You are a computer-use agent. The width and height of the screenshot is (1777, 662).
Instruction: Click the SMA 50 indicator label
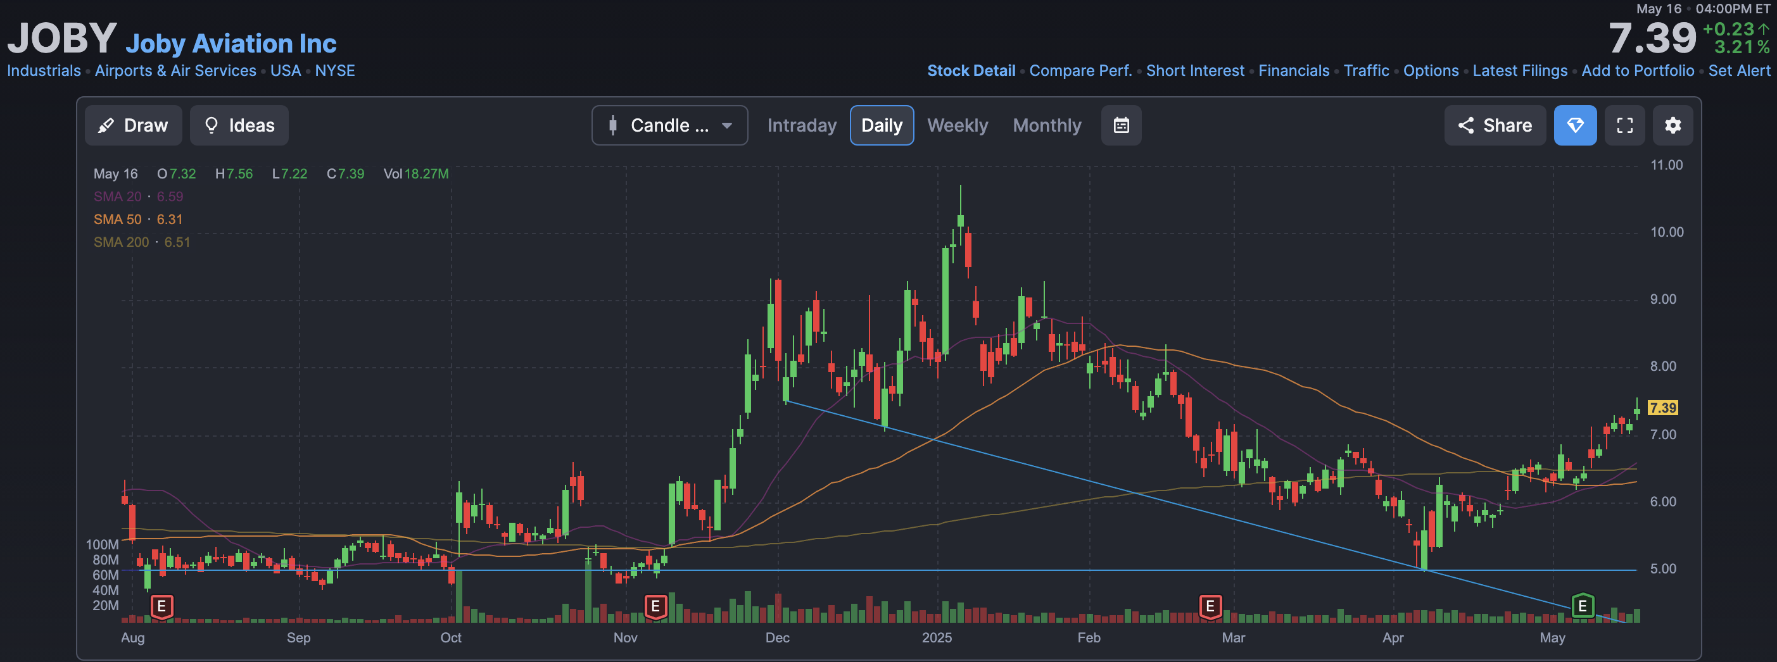[x=117, y=219]
